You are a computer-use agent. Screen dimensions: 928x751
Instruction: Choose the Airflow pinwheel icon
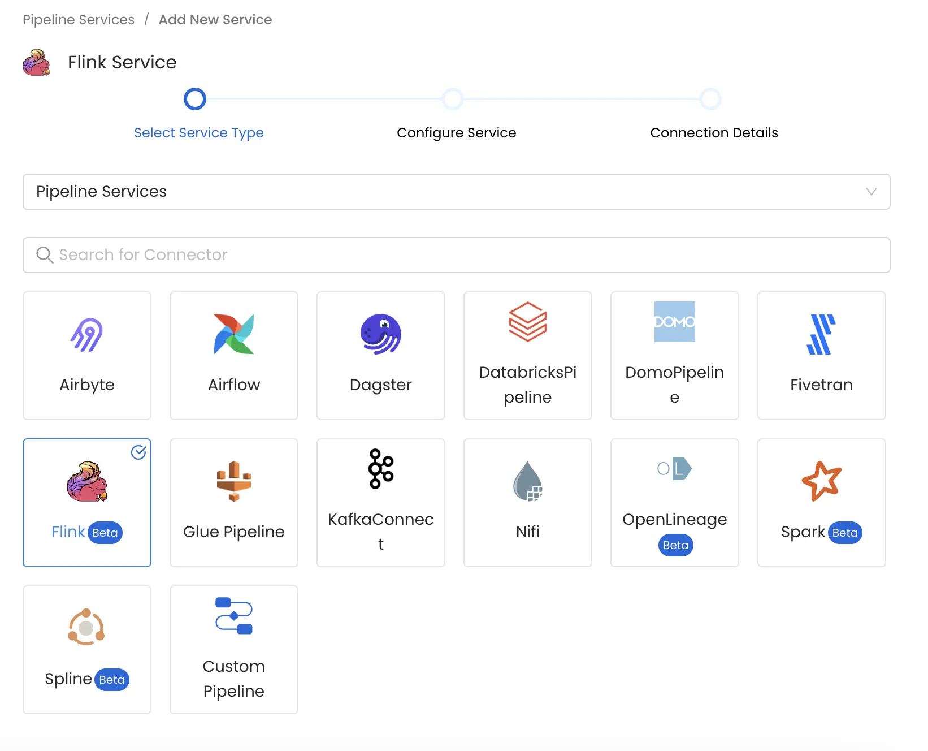click(x=233, y=334)
